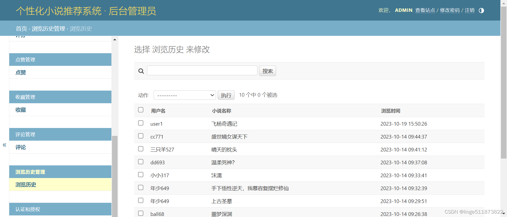Check the user1 row checkbox

click(x=141, y=123)
